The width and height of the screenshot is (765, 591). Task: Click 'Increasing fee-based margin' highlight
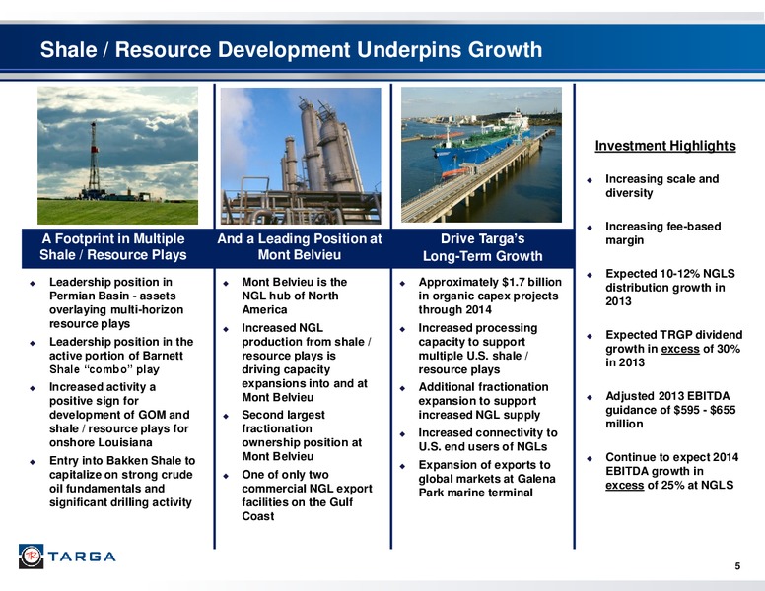click(663, 233)
